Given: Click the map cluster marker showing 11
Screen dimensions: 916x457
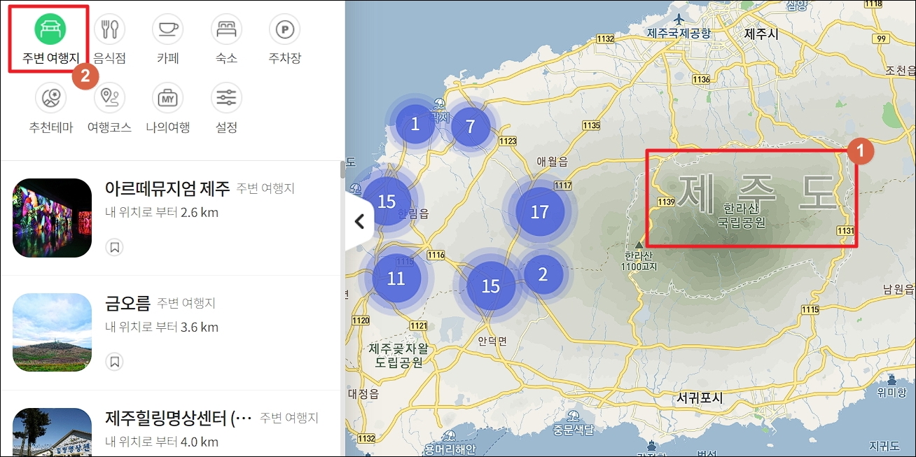Looking at the screenshot, I should click(396, 279).
